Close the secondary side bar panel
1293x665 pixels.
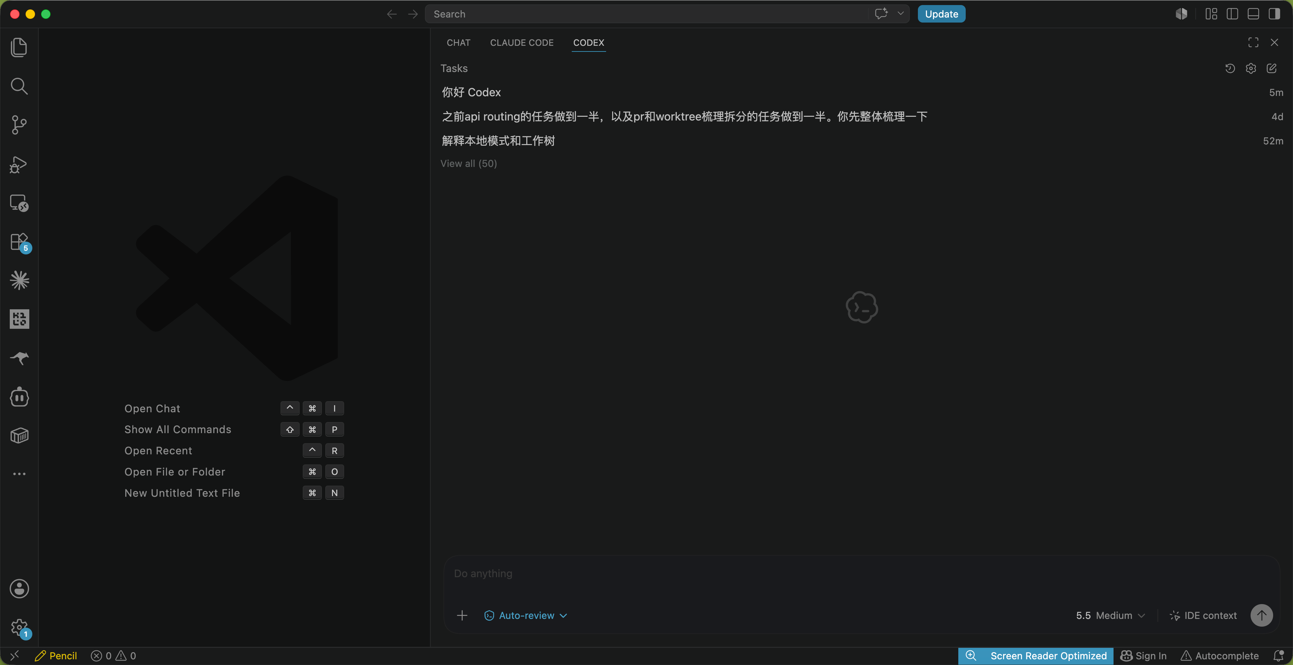click(1274, 43)
